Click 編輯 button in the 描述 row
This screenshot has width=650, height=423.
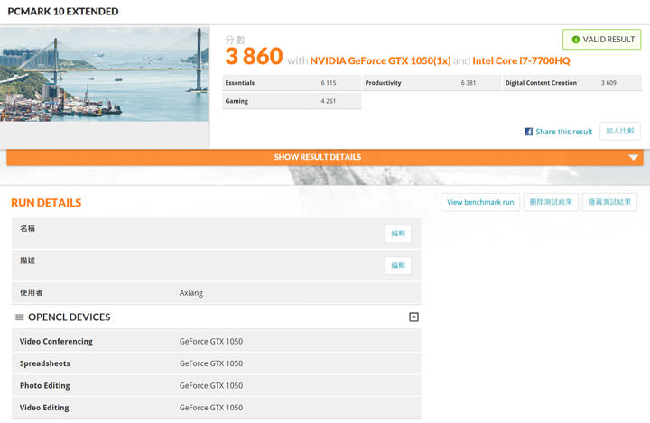click(x=398, y=265)
